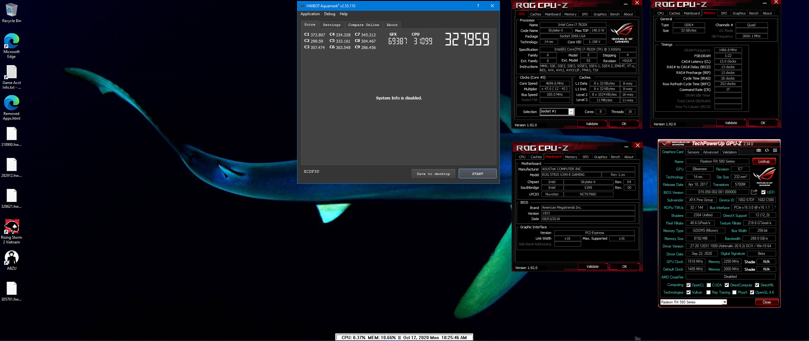This screenshot has width=809, height=341.
Task: Select the Game Acct Info.txt shortcut
Action: 11,77
